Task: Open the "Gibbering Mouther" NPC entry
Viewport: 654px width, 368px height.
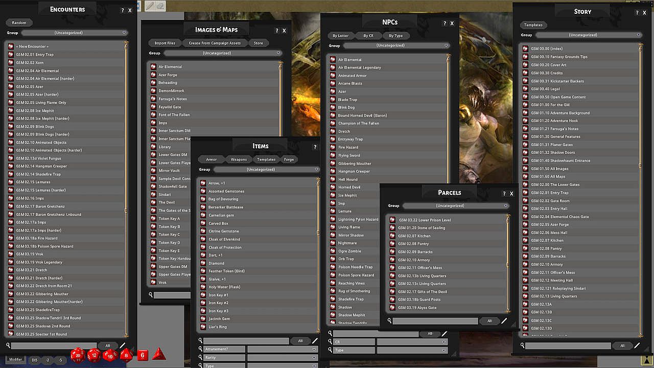Action: 355,164
